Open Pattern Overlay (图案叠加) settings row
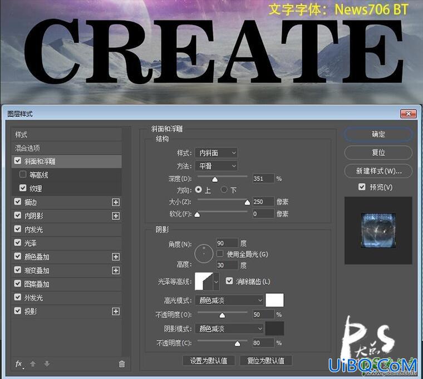The height and width of the screenshot is (379, 423). [66, 284]
